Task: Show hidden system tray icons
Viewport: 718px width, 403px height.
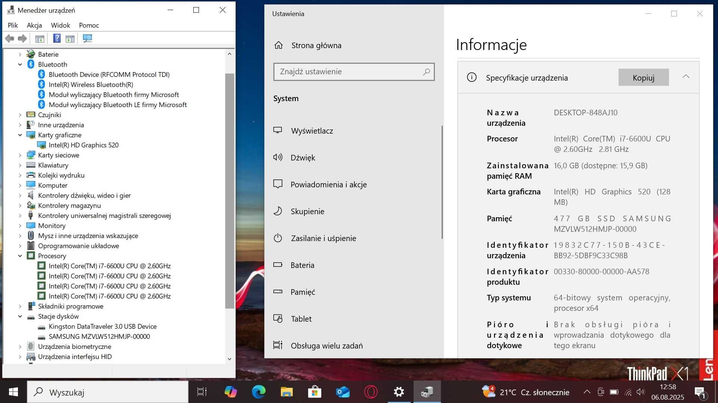Action: [x=587, y=392]
